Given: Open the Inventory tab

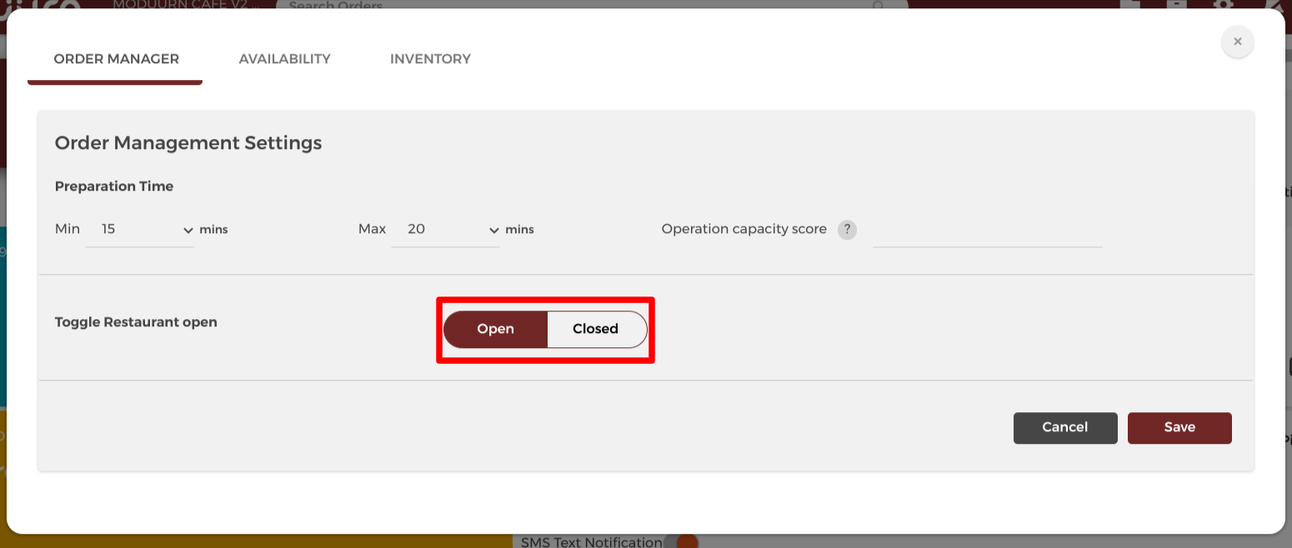Looking at the screenshot, I should pyautogui.click(x=430, y=58).
